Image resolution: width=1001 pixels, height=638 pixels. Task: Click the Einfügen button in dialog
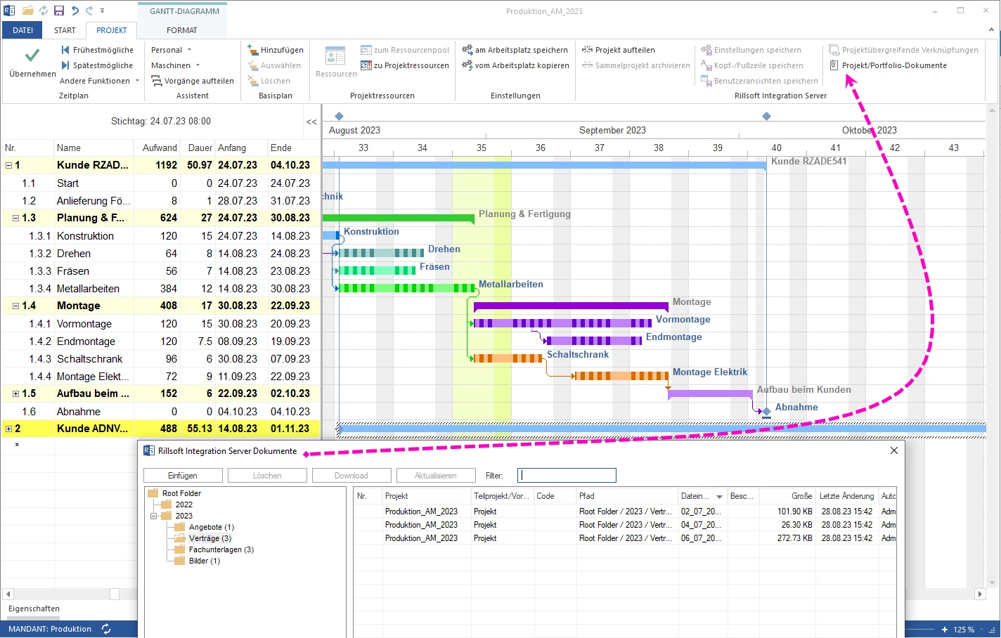[x=183, y=476]
